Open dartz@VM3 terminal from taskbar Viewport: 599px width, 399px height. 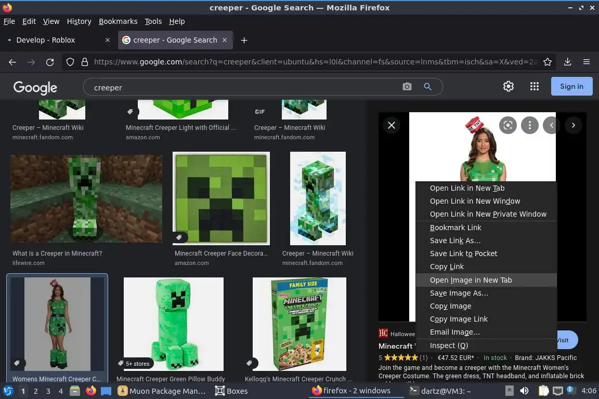(x=440, y=391)
